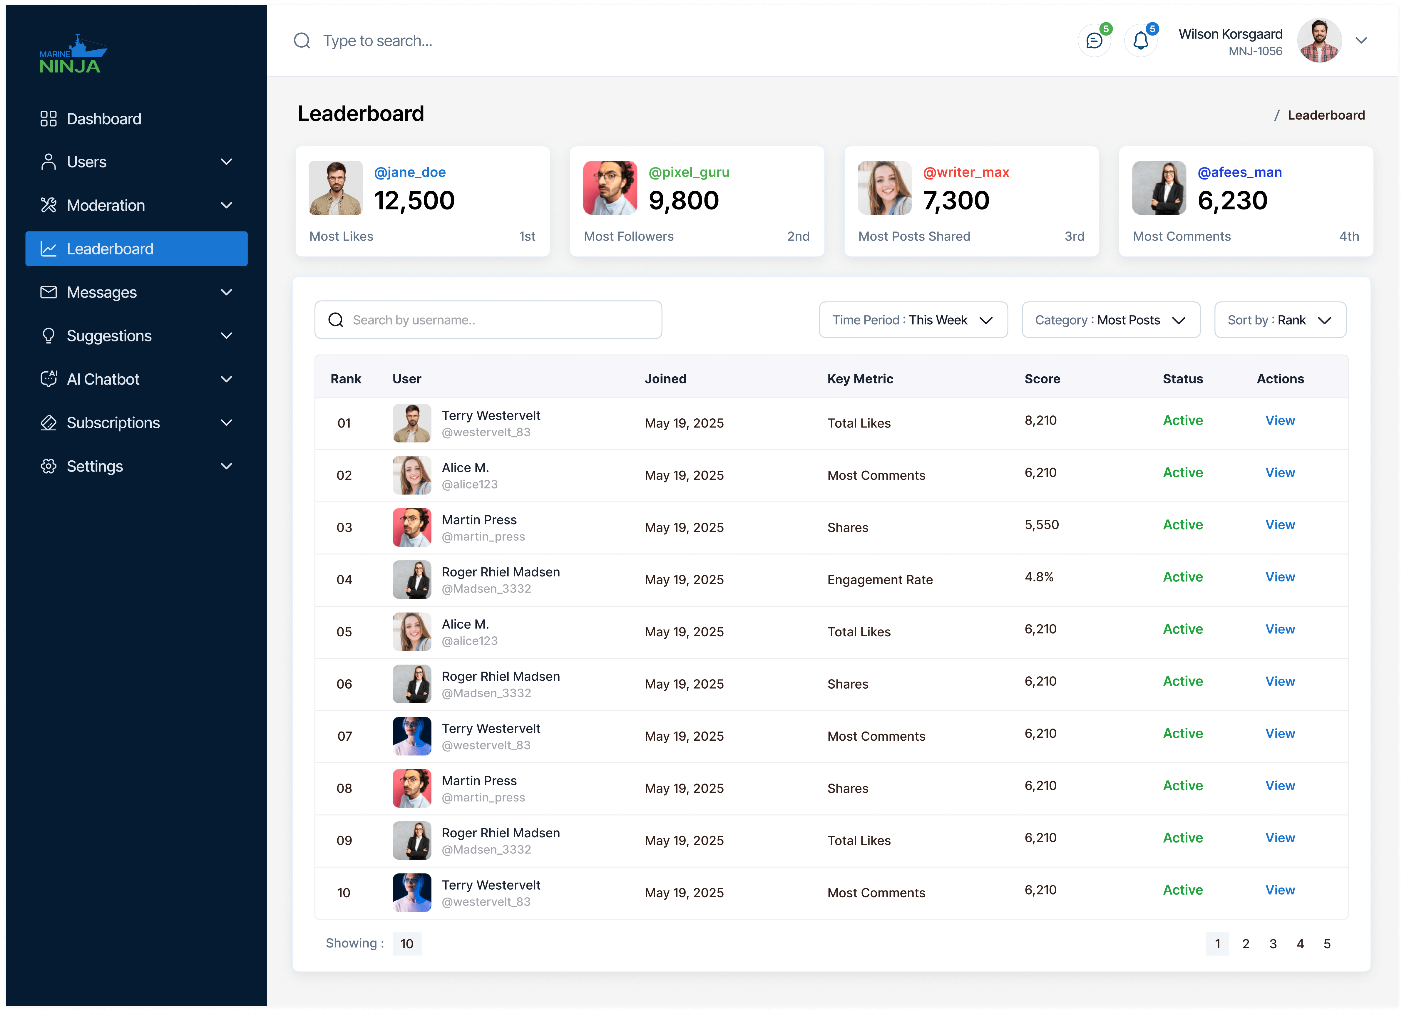This screenshot has width=1404, height=1013.
Task: Click the Marine Ninja logo
Action: click(x=72, y=54)
